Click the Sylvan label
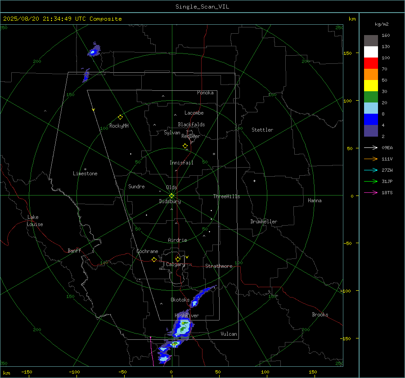Viewport: 405px width, 378px height. (172, 133)
